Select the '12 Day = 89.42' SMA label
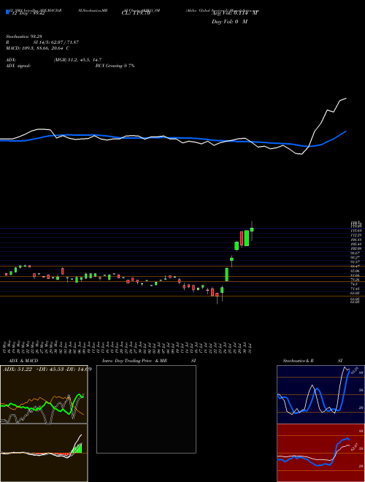 28,14
